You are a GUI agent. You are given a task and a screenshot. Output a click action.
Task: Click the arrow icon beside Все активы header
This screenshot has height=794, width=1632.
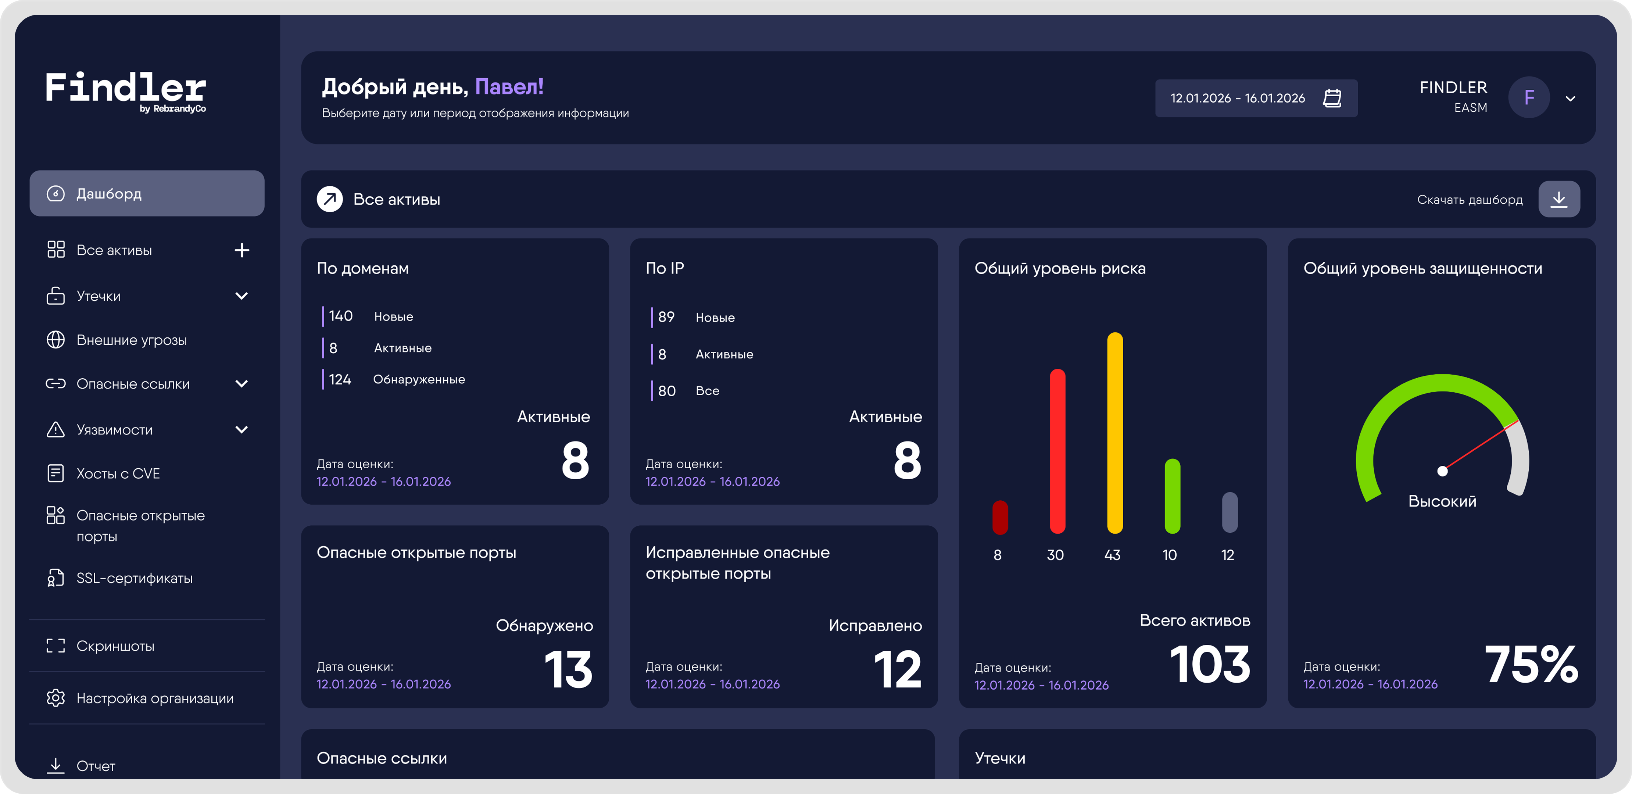coord(329,200)
